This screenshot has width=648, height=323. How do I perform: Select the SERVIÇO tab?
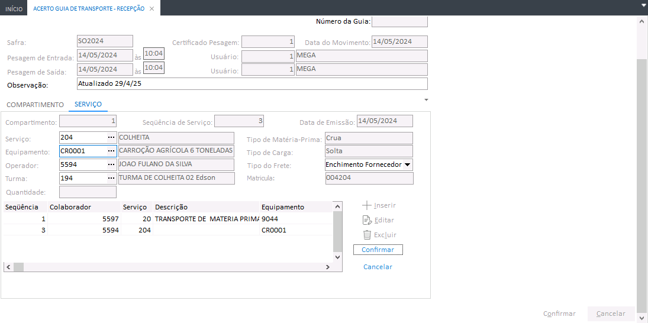(88, 104)
